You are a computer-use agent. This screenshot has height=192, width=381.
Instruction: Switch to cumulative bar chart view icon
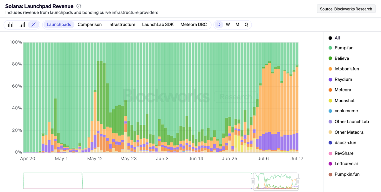[x=22, y=24]
